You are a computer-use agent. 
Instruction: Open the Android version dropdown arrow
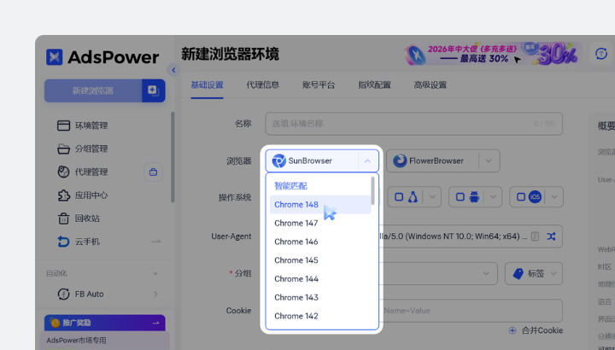[493, 196]
